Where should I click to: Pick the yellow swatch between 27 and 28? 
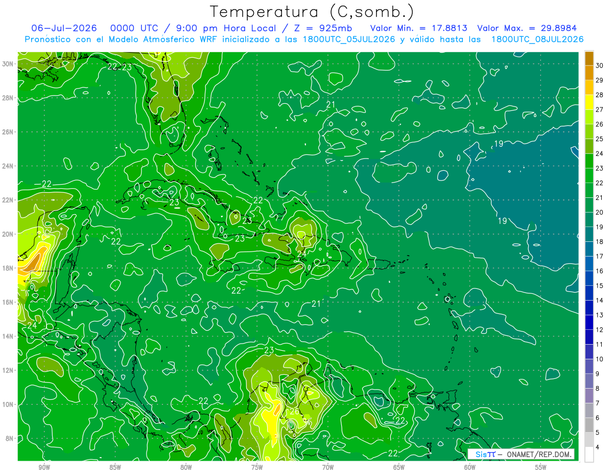tap(590, 102)
